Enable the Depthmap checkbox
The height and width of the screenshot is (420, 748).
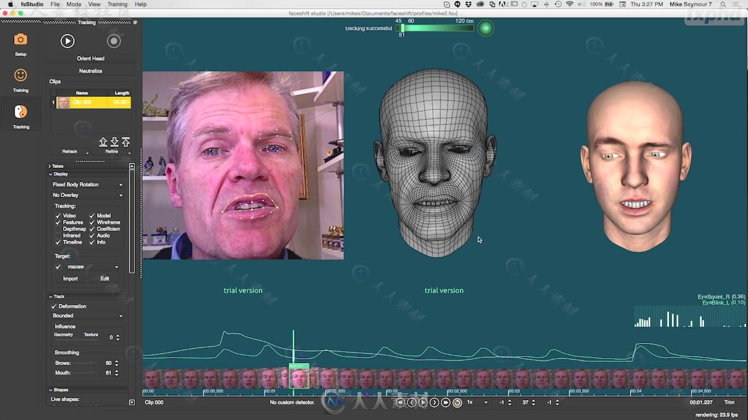(58, 229)
